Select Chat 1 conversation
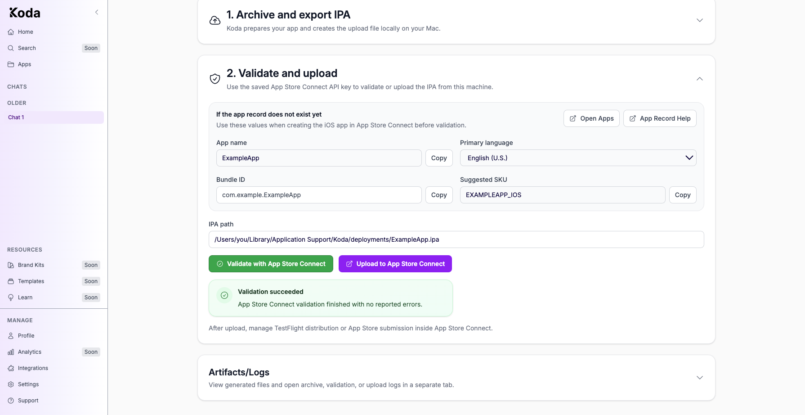Viewport: 805px width, 415px height. (x=54, y=117)
